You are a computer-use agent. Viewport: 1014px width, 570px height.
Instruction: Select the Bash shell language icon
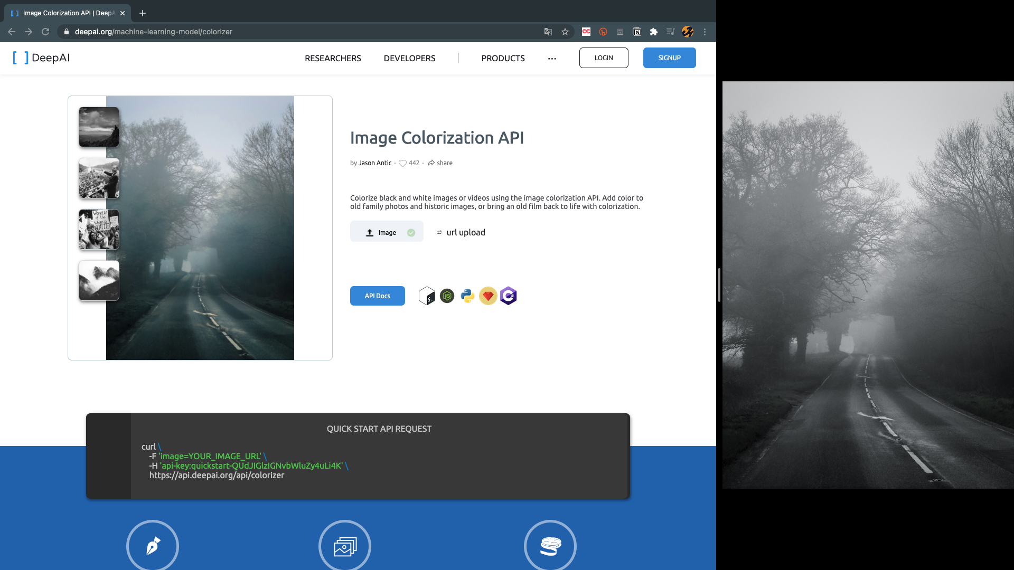point(427,296)
